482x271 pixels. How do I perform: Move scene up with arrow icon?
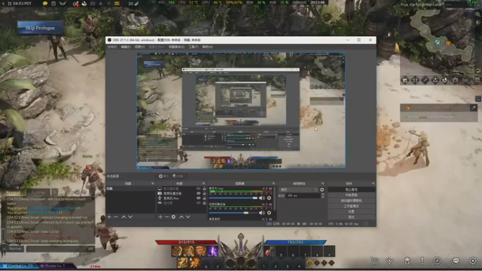click(x=124, y=217)
